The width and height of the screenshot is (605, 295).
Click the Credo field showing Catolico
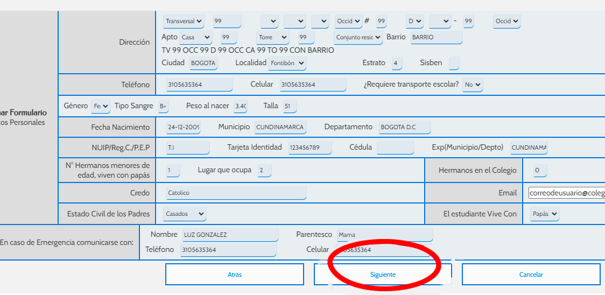coord(236,193)
